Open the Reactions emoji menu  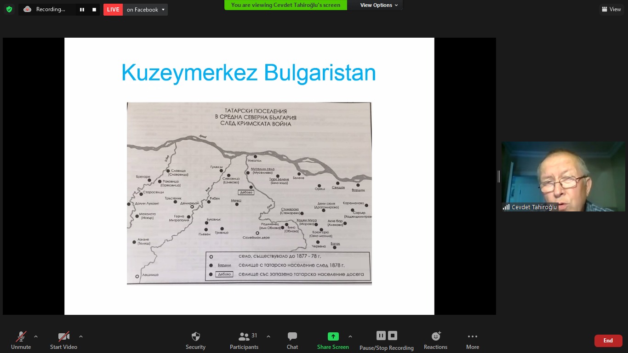435,340
